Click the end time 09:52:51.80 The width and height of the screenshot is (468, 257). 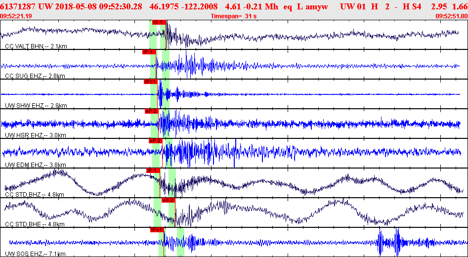(x=451, y=16)
